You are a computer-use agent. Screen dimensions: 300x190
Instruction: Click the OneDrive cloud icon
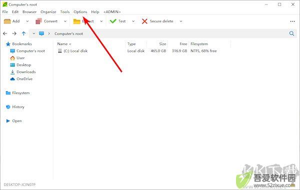12,79
